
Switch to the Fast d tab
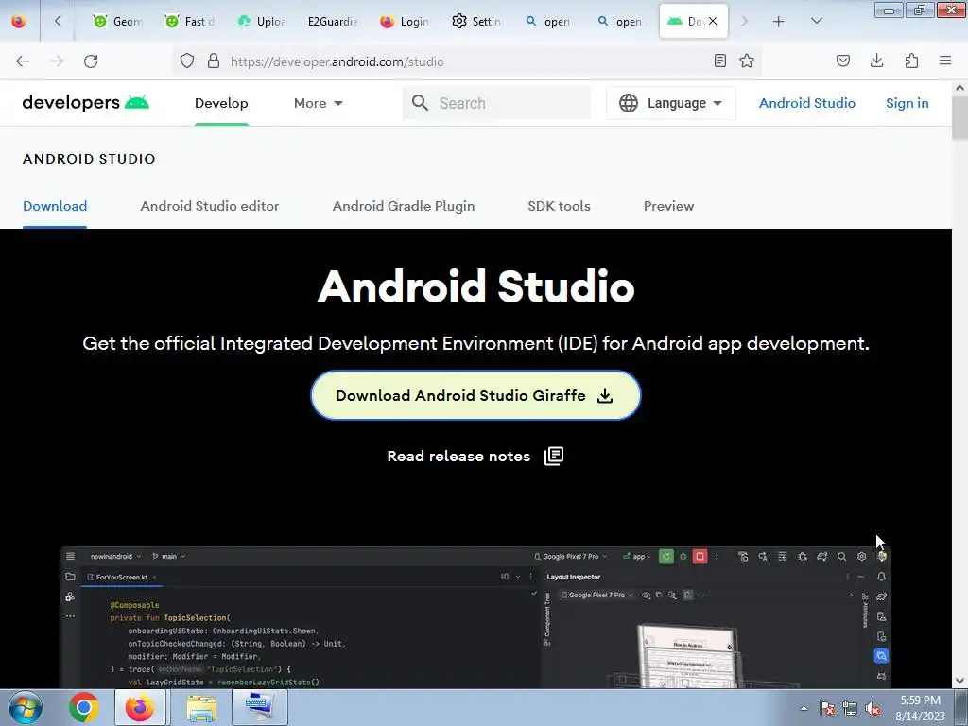pos(189,21)
